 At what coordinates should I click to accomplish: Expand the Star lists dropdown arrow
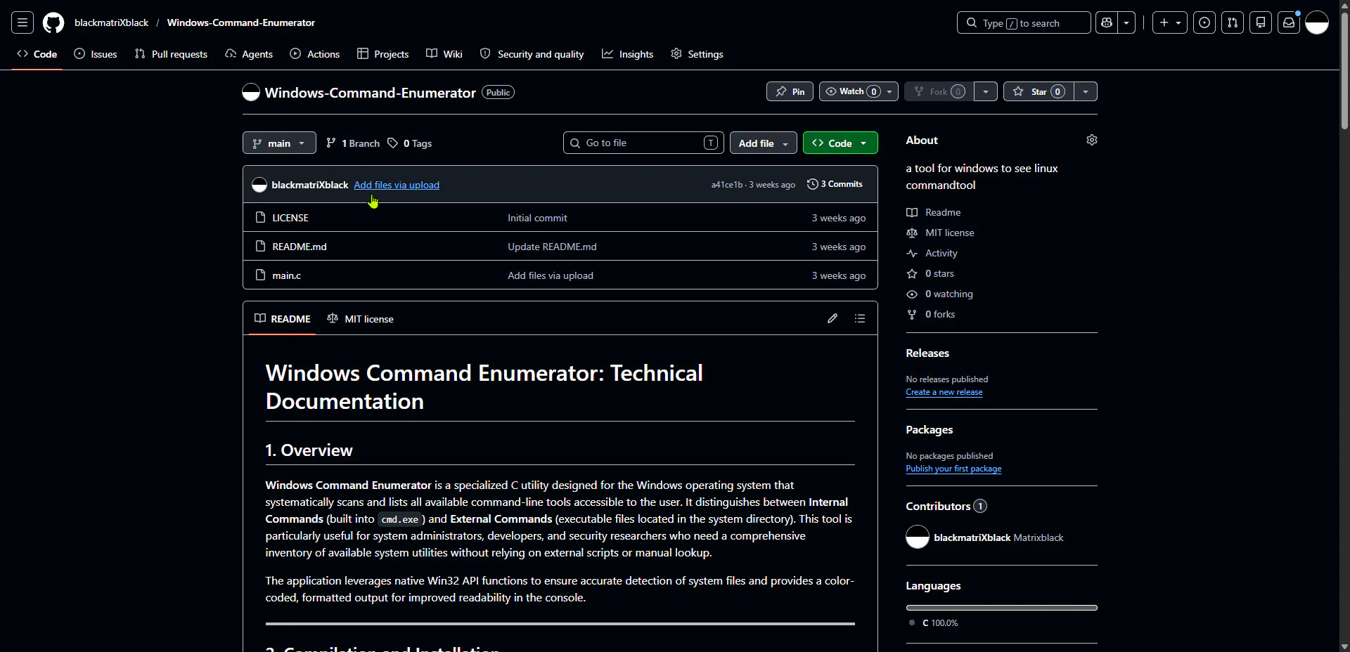click(1086, 91)
